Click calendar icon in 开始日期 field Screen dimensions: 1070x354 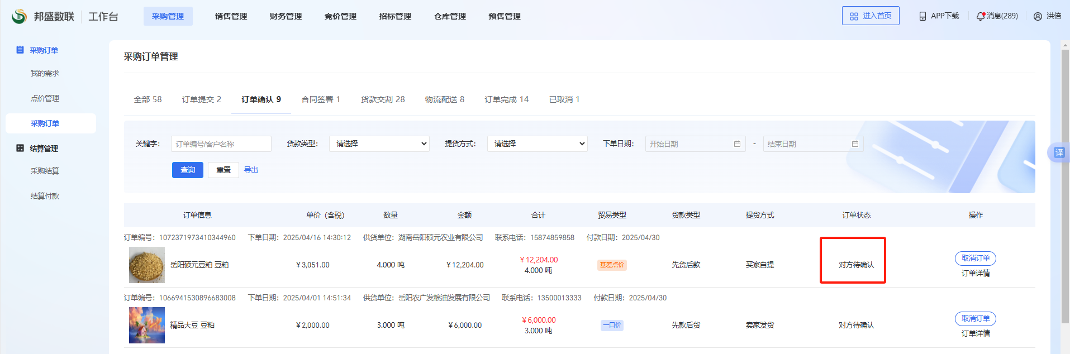point(737,144)
